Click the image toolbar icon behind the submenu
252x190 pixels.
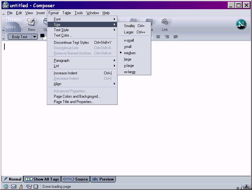(133, 20)
